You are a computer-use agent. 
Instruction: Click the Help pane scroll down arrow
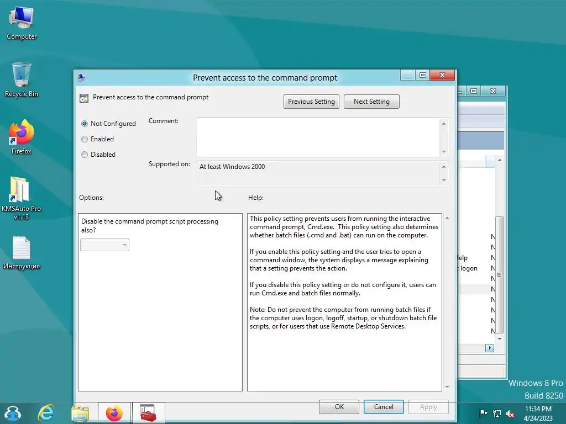pos(447,387)
